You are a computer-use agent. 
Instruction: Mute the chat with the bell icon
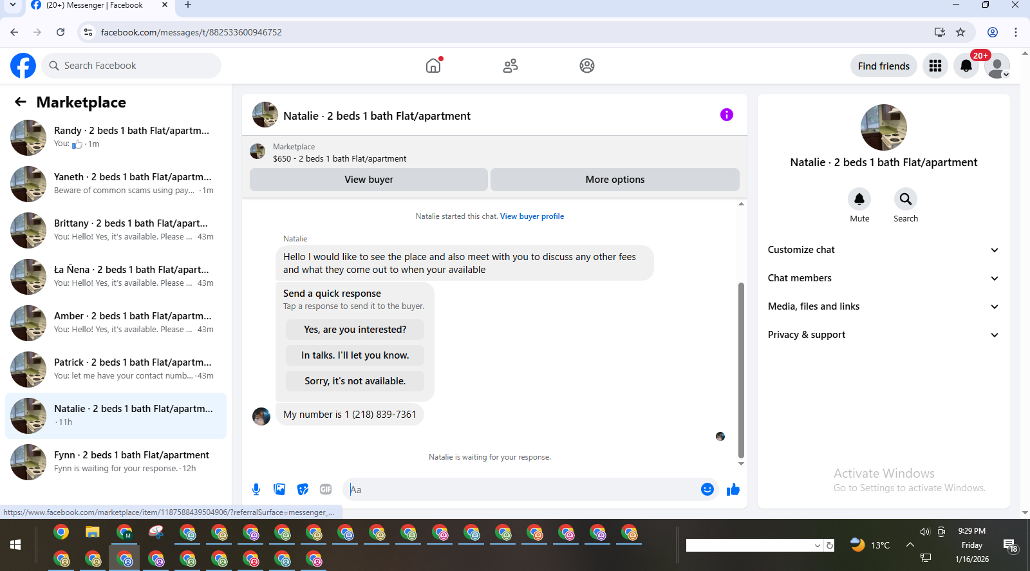pos(859,199)
